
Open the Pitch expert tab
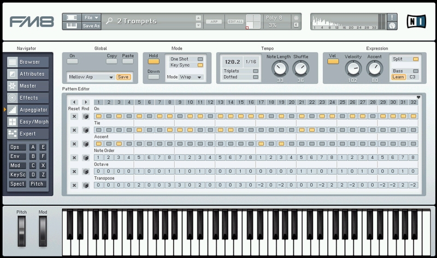click(x=38, y=184)
